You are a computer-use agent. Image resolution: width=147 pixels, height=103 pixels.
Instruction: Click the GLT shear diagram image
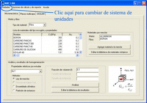(x=122, y=79)
